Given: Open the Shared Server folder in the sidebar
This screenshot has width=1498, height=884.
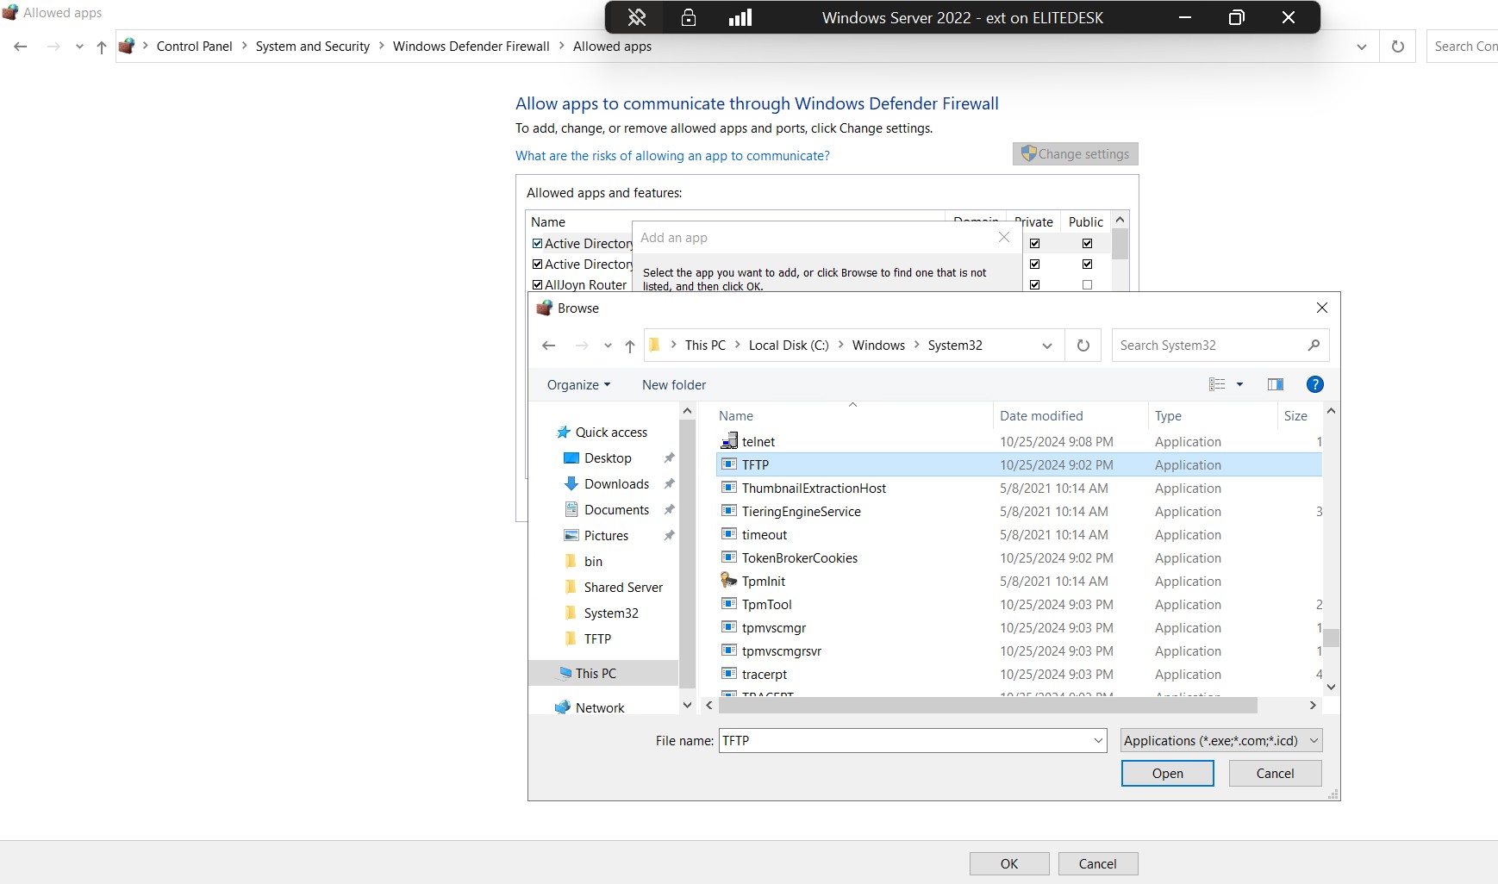Looking at the screenshot, I should tap(623, 588).
